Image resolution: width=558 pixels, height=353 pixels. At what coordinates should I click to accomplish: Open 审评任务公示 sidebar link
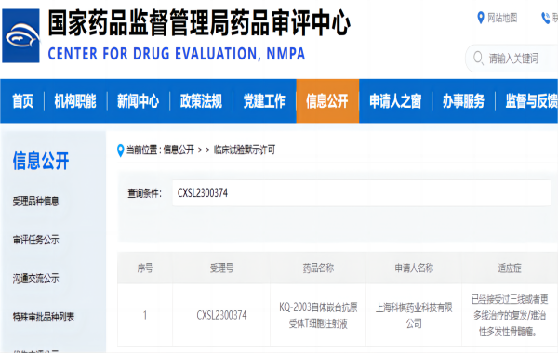tap(35, 240)
